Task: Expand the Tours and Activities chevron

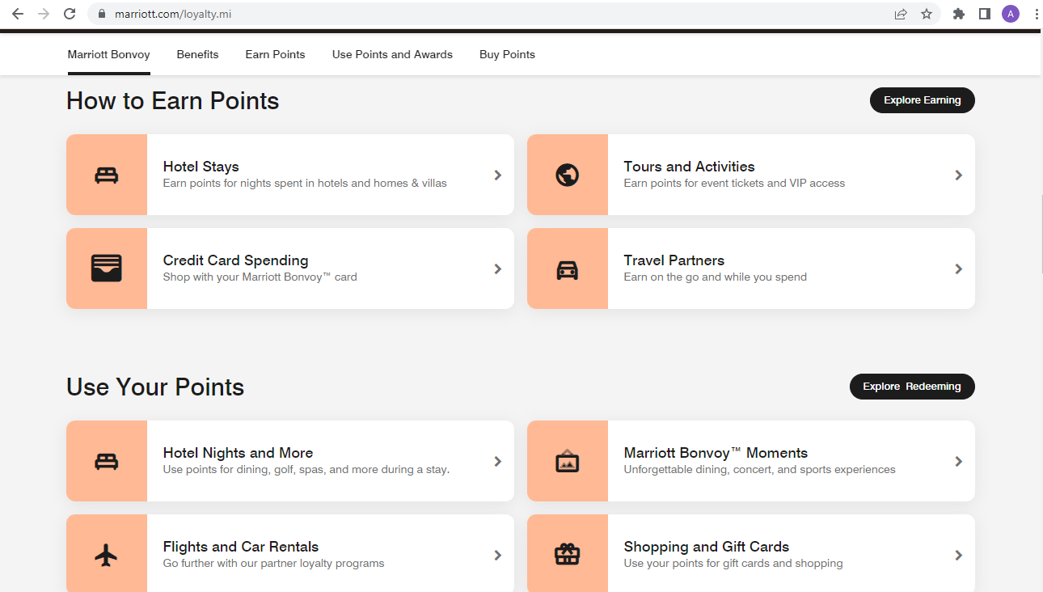Action: (x=959, y=175)
